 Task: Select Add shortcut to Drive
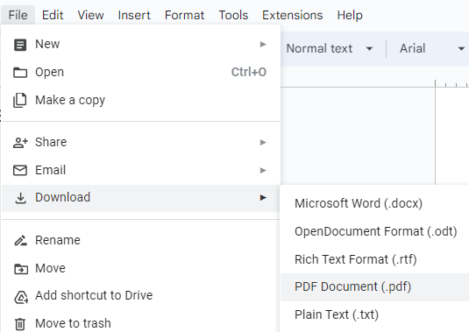140,295
